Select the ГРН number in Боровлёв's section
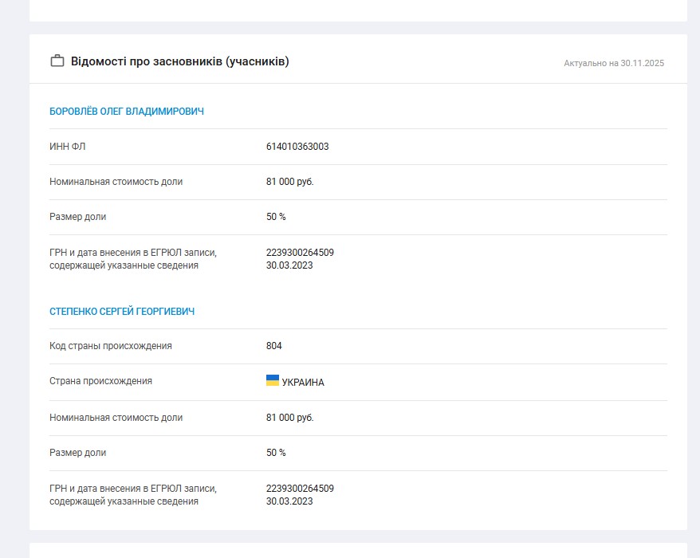The image size is (700, 558). (300, 253)
